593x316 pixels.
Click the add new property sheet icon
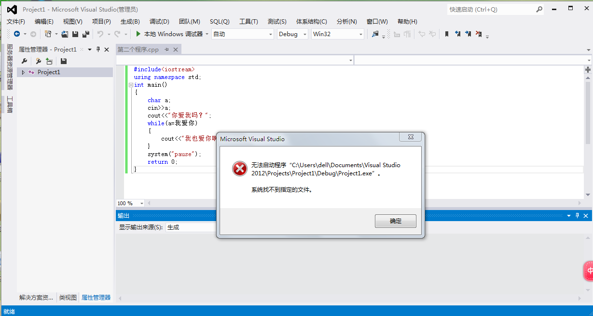click(38, 61)
